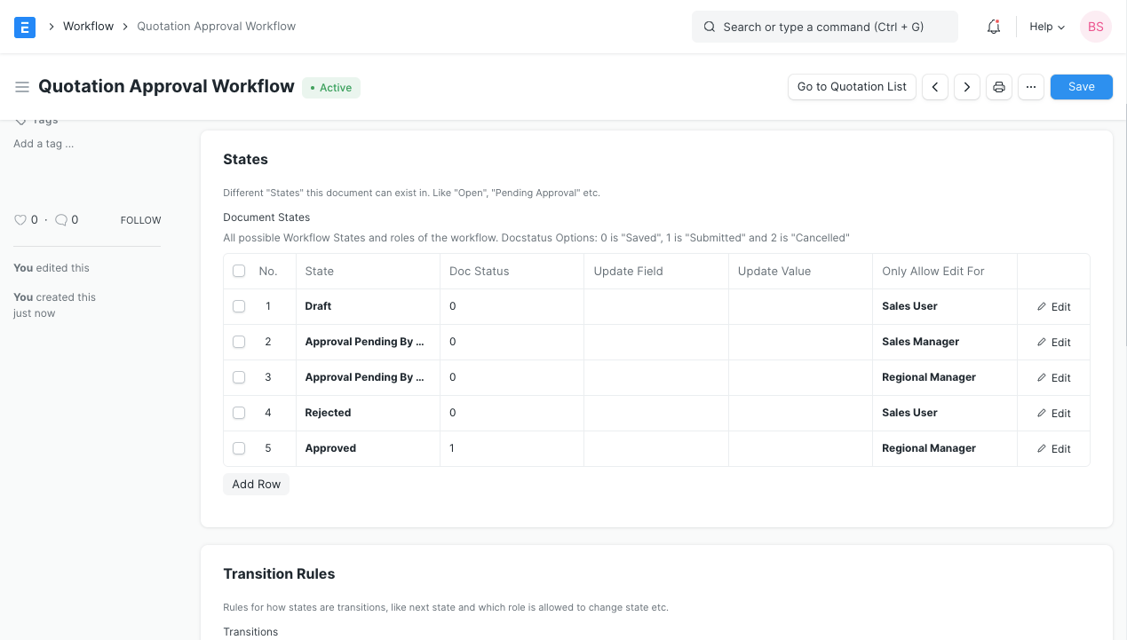
Task: Click Add Row below states table
Action: [256, 485]
